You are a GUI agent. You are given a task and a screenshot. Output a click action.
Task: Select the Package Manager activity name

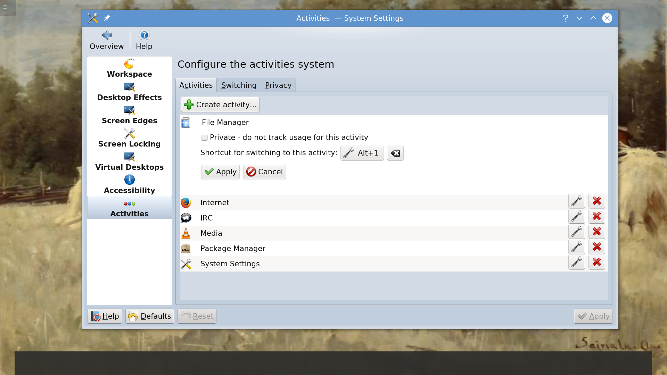click(233, 249)
